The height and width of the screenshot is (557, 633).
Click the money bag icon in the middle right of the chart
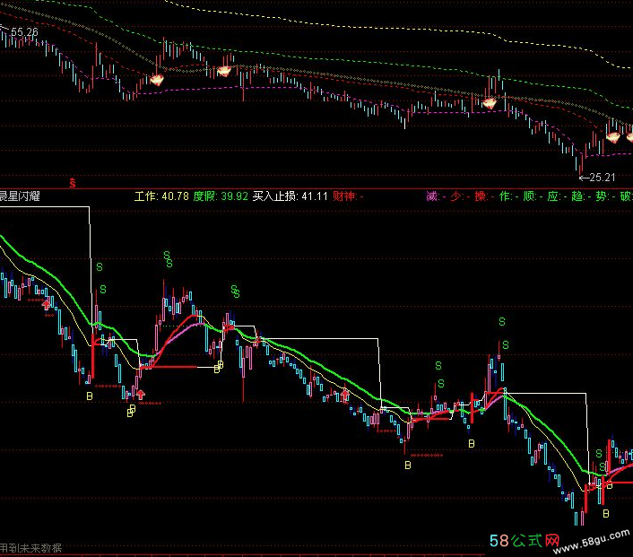click(490, 102)
